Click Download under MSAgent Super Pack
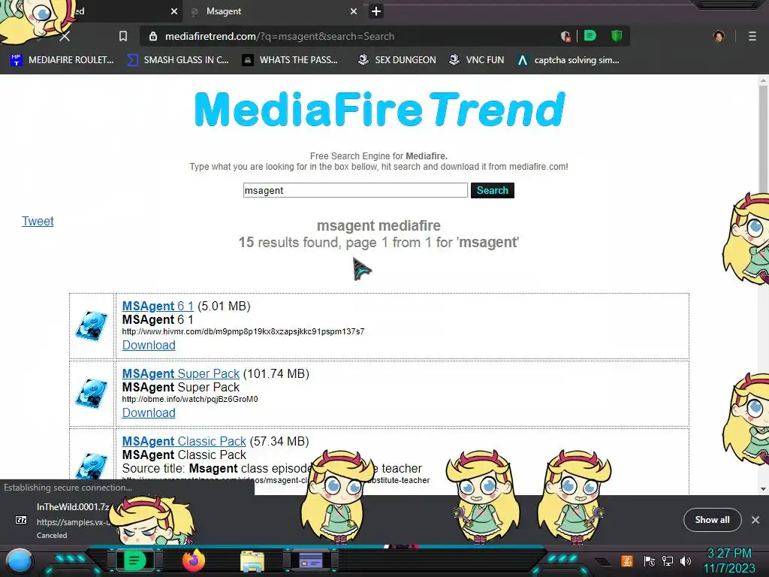This screenshot has height=577, width=769. (149, 413)
